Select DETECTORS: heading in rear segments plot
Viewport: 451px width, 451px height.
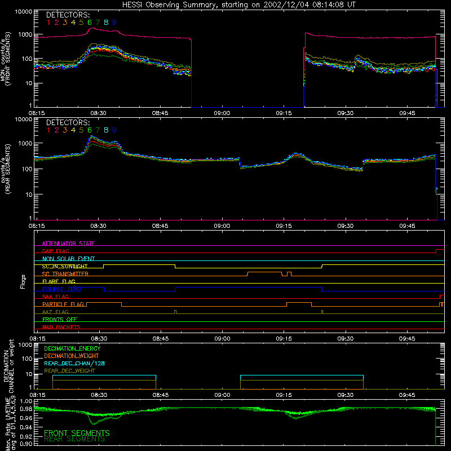tap(68, 122)
